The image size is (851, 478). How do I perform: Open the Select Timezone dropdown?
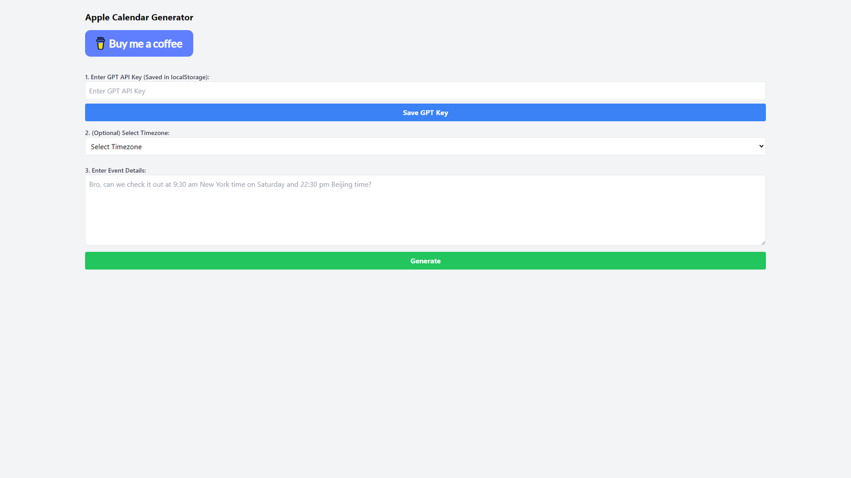(425, 147)
